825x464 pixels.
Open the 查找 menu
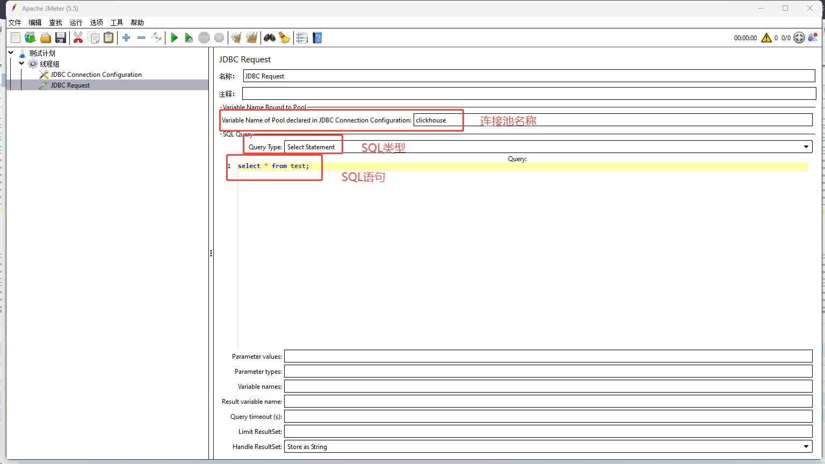pos(56,23)
